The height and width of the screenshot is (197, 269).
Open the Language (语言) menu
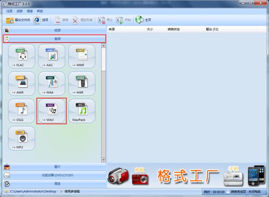pos(30,11)
